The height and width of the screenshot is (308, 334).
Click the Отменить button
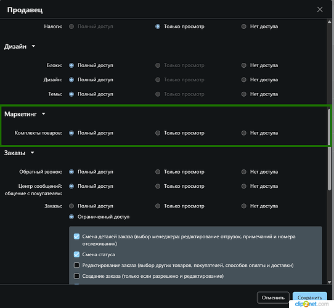click(x=273, y=298)
